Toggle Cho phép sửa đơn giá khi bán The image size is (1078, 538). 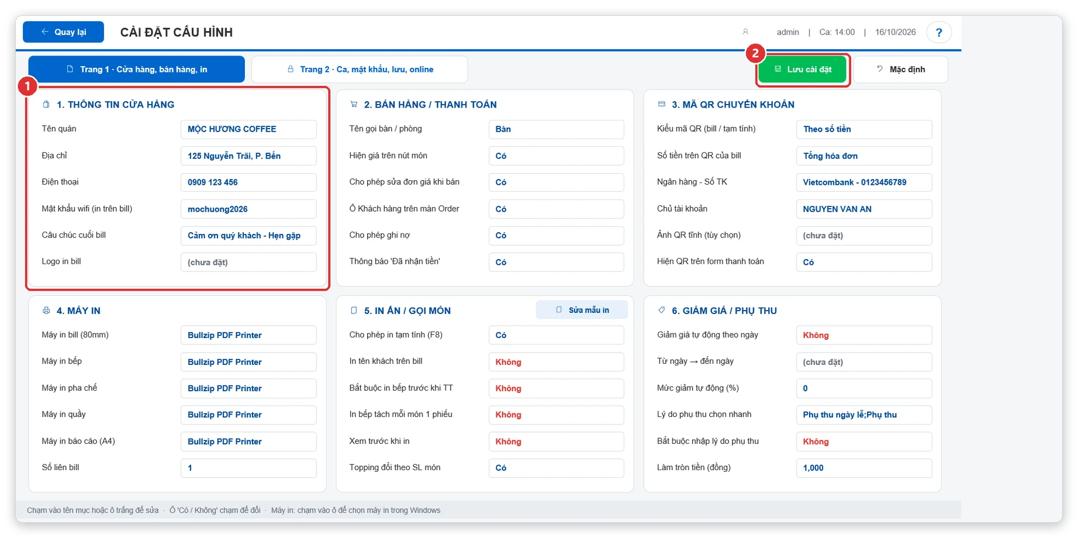coord(556,182)
